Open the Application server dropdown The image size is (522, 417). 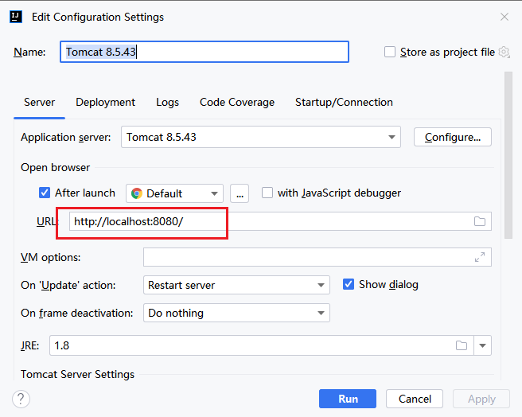click(261, 137)
